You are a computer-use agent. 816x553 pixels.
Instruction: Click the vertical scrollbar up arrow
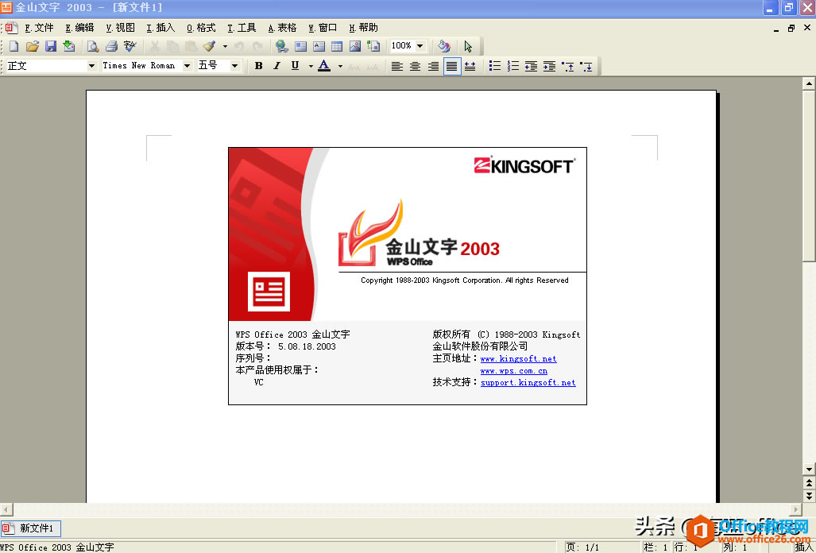(x=809, y=83)
